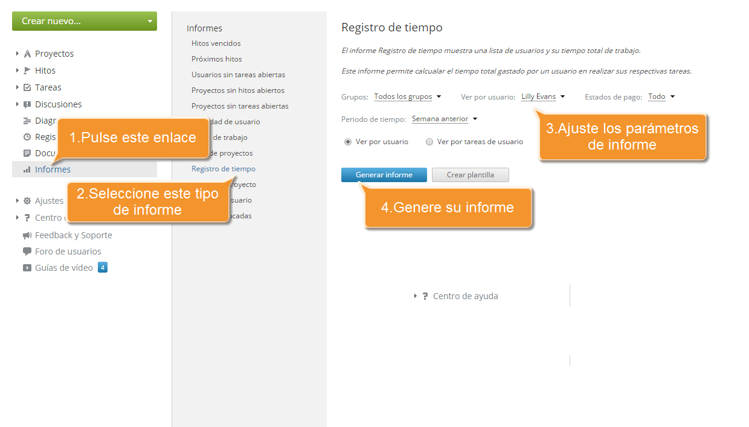The image size is (749, 427).
Task: Open Foro de usuarios link
Action: 68,251
